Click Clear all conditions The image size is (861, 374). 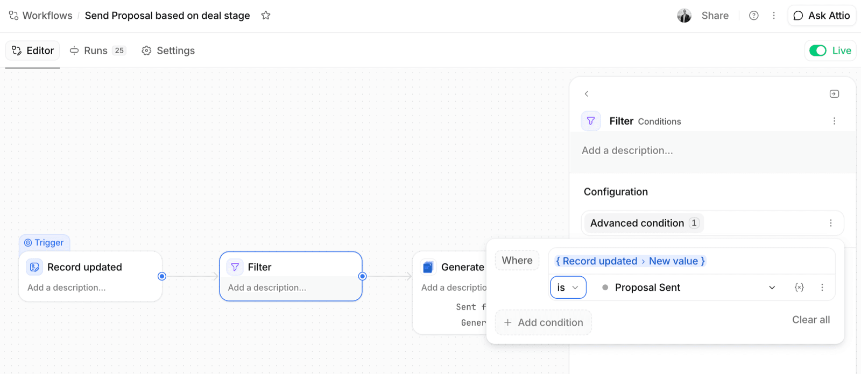[811, 320]
